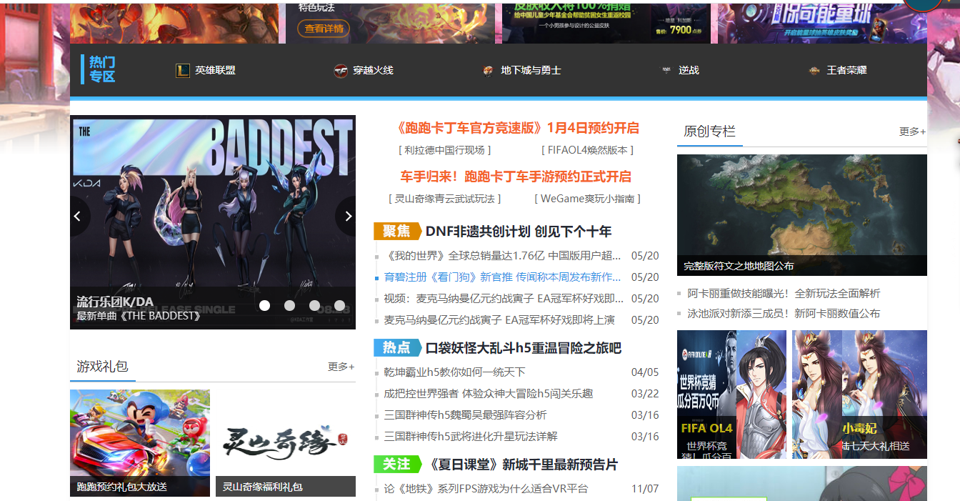Open 成把控世界强者 体验众神大冒险 article
Image resolution: width=960 pixels, height=501 pixels.
coord(489,394)
